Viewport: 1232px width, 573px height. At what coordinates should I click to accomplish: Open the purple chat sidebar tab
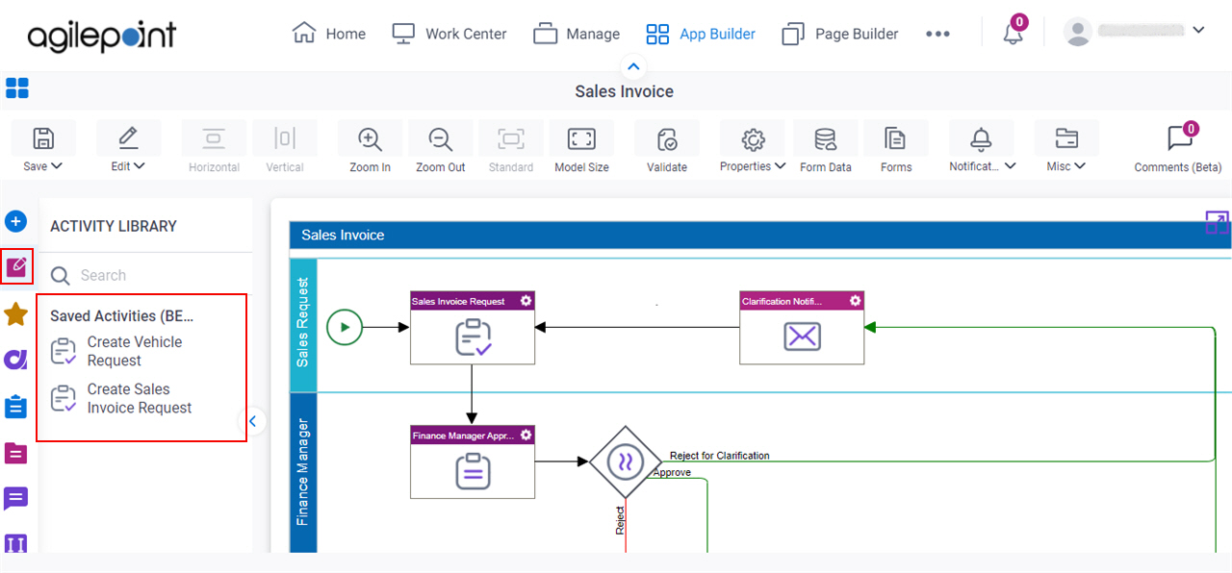tap(16, 499)
